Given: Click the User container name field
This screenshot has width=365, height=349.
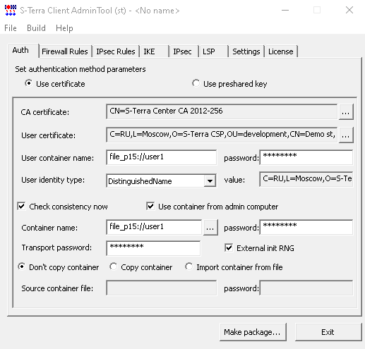Looking at the screenshot, I should coord(161,157).
